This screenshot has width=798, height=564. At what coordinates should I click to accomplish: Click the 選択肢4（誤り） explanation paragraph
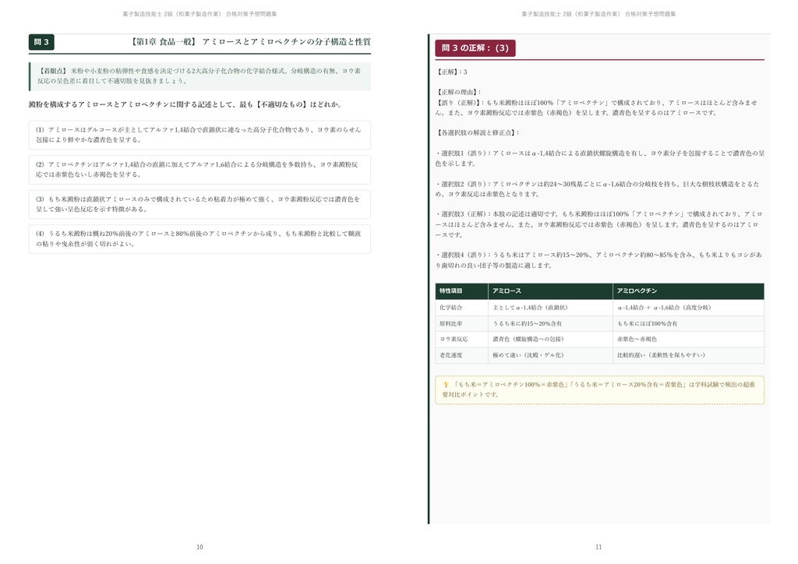(x=599, y=260)
